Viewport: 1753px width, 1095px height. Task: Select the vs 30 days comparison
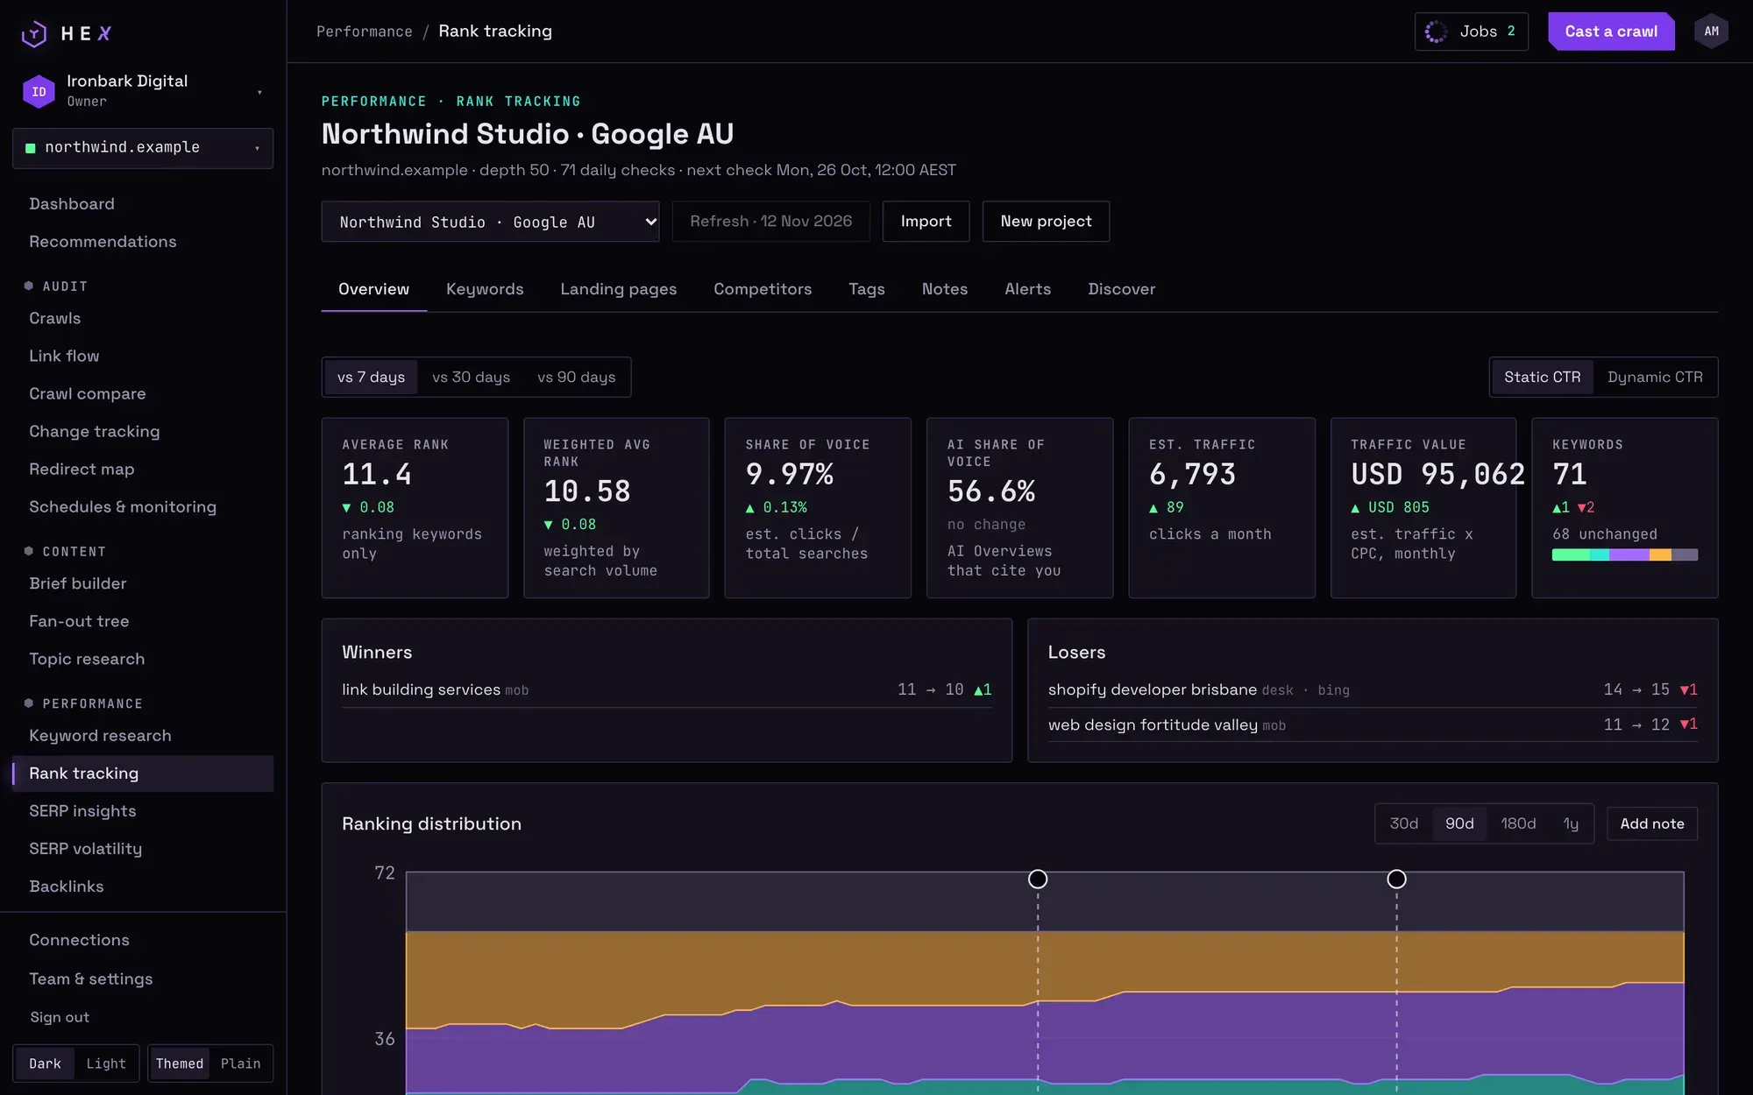coord(471,378)
